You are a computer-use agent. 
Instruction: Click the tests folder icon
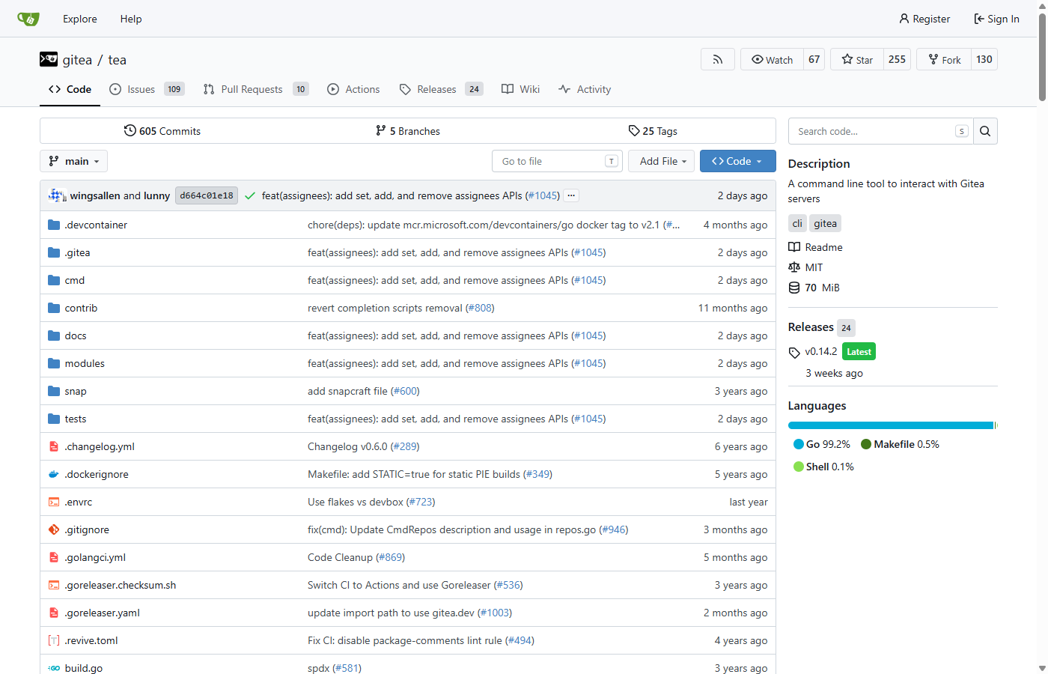click(54, 419)
